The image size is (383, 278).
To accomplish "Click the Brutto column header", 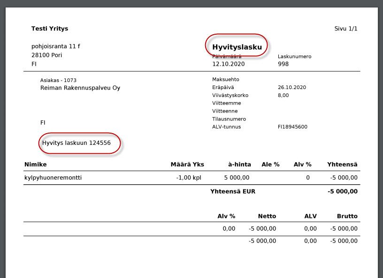I will tap(347, 216).
